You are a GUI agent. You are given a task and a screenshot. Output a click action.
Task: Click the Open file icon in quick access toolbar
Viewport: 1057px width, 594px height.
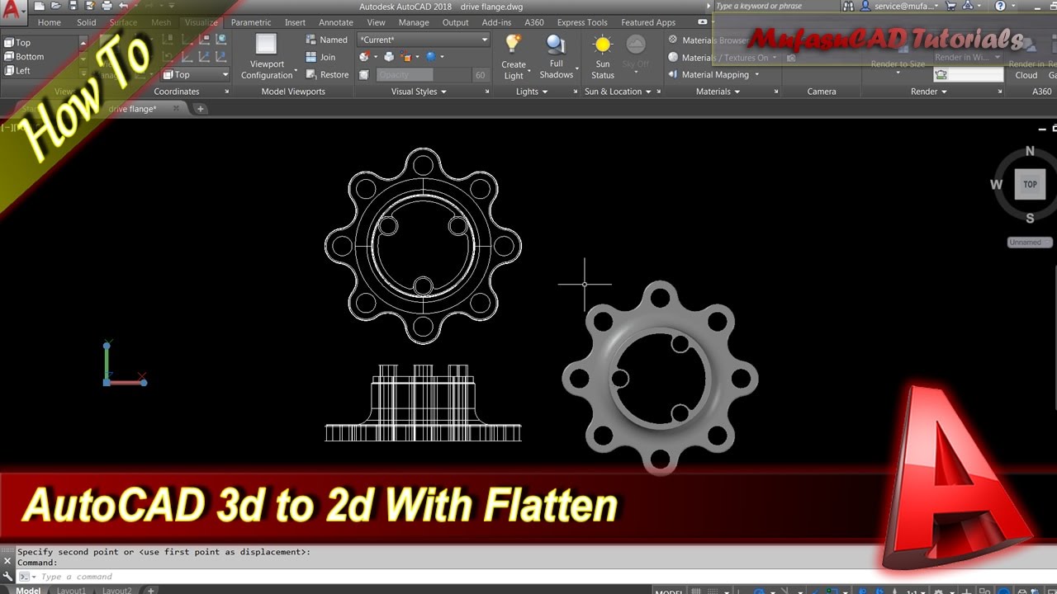point(54,7)
